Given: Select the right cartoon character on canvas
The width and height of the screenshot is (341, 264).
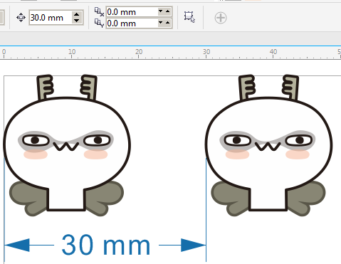Looking at the screenshot, I should 268,146.
